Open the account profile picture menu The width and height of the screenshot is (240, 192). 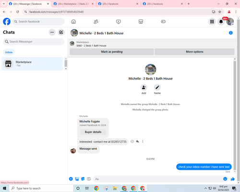click(230, 22)
